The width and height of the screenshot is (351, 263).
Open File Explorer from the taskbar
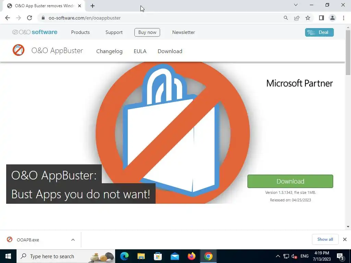pyautogui.click(x=141, y=256)
